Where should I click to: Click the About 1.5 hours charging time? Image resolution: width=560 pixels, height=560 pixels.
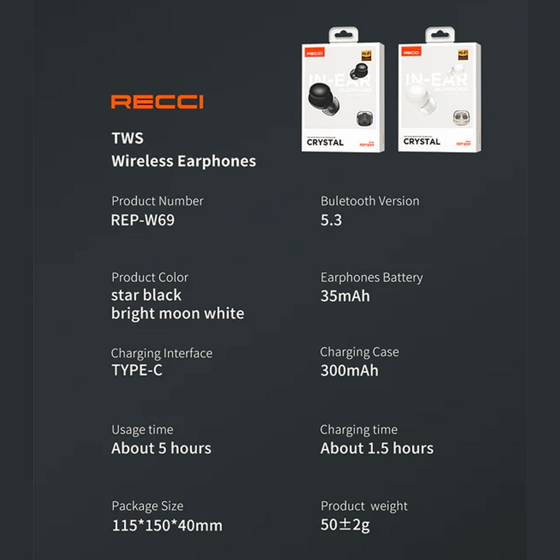[x=377, y=448]
